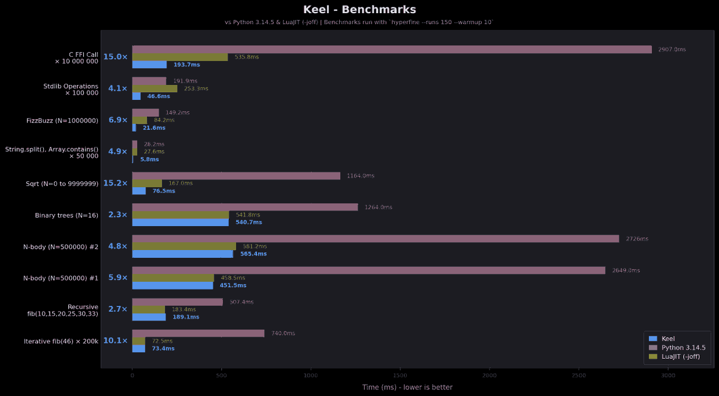719x396 pixels.
Task: Click the Python 3.14.5 legend swatch
Action: coord(653,348)
